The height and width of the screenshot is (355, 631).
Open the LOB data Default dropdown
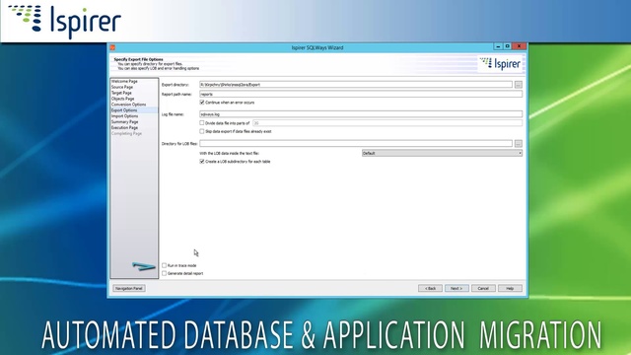(x=442, y=154)
